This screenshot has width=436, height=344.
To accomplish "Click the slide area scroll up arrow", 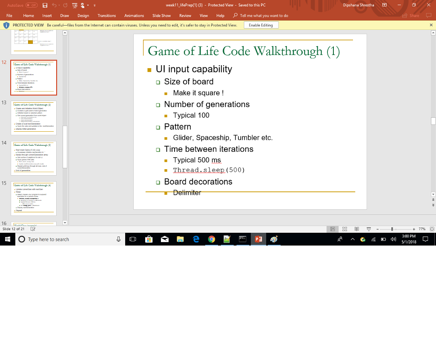I will (x=433, y=33).
